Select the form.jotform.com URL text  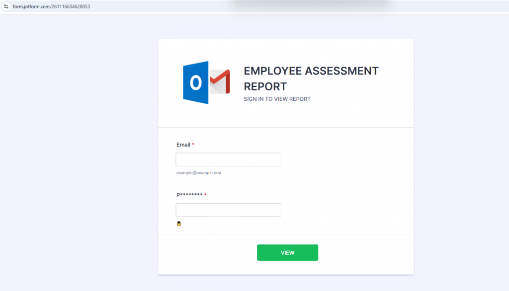pos(51,6)
